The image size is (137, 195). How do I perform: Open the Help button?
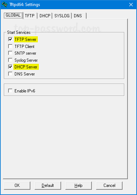[78, 185]
